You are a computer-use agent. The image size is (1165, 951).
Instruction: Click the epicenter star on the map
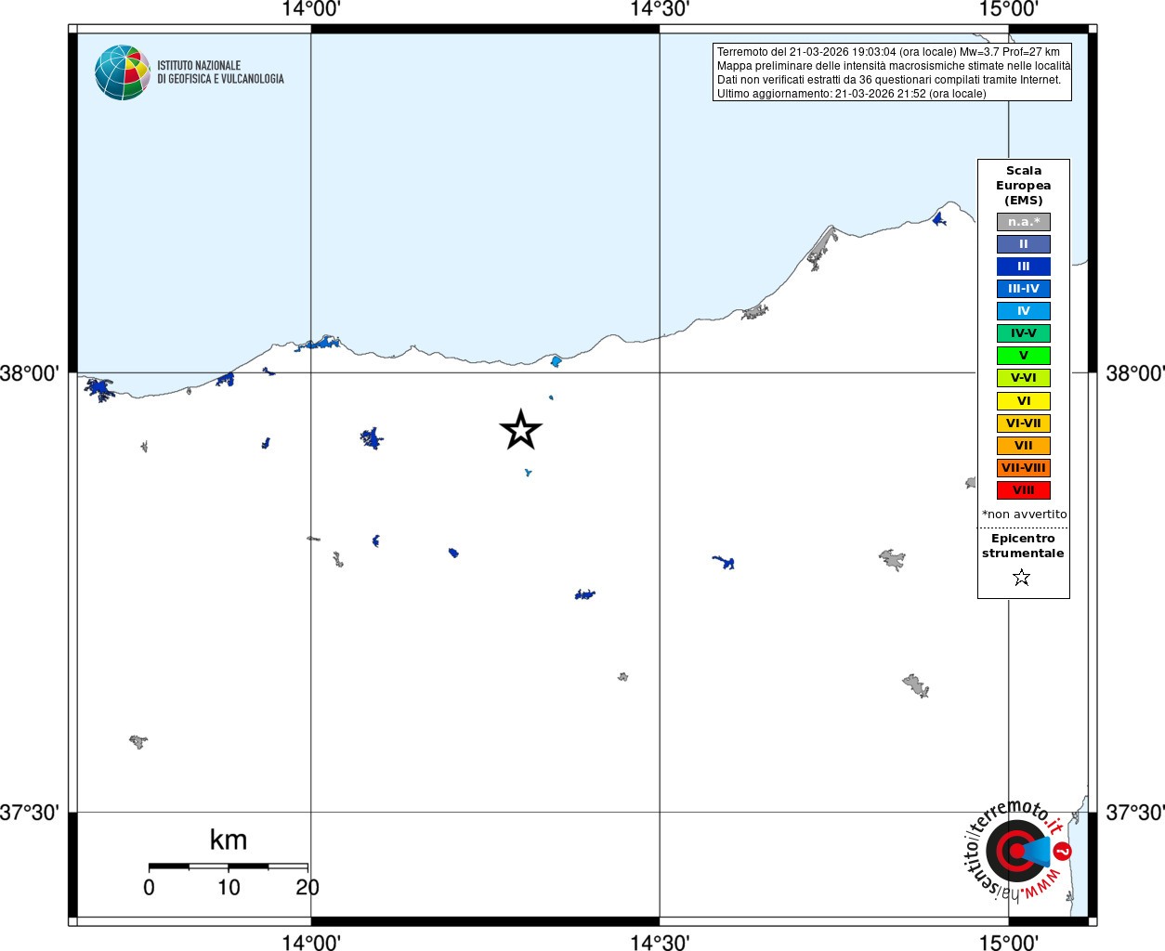click(520, 429)
